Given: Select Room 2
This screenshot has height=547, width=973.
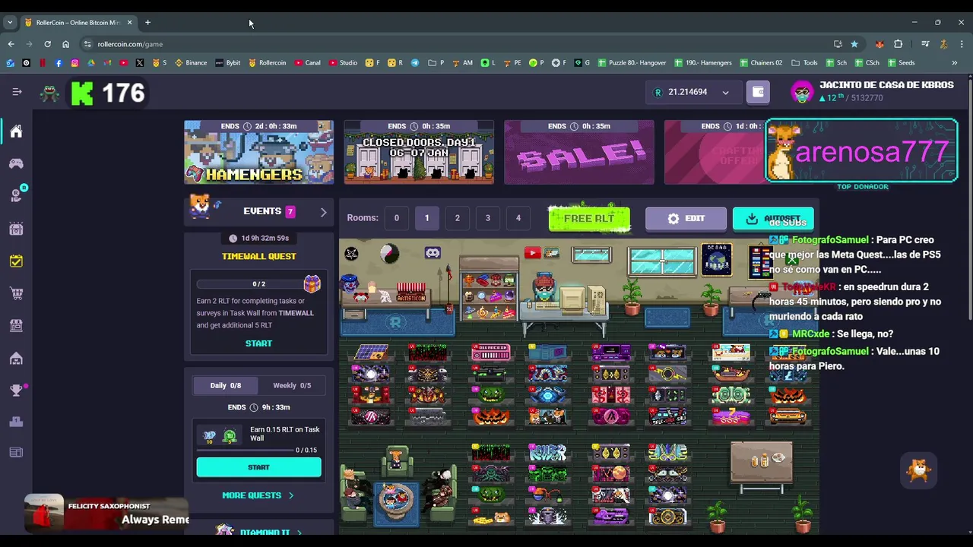Looking at the screenshot, I should [x=457, y=218].
